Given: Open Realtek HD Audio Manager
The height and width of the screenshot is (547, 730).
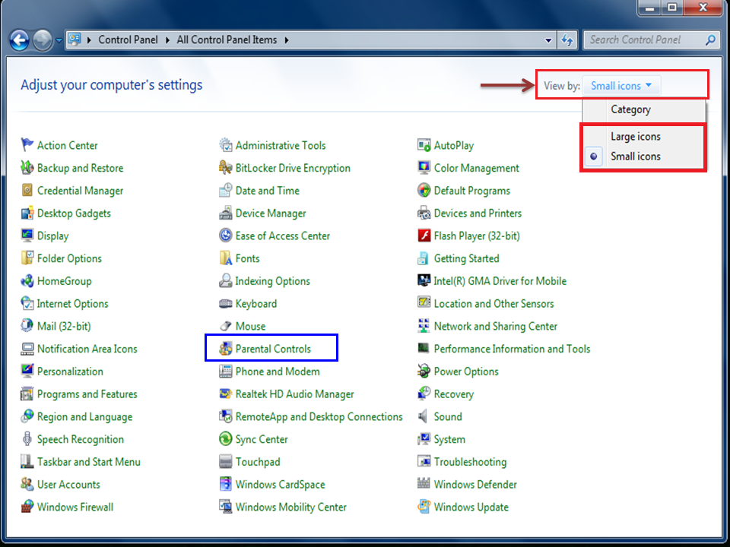Looking at the screenshot, I should click(295, 394).
